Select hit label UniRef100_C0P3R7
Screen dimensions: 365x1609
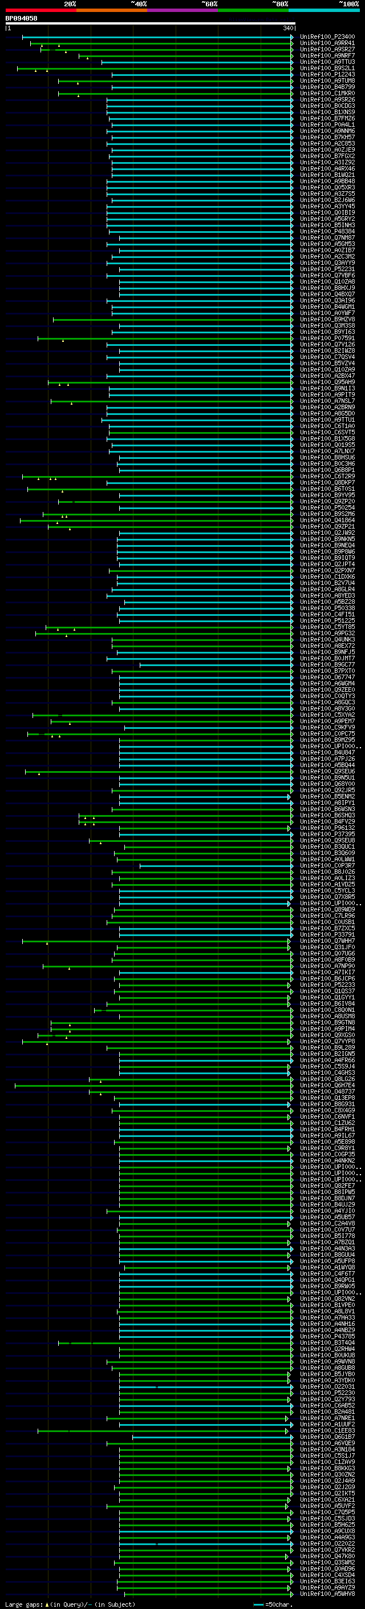[x=327, y=866]
